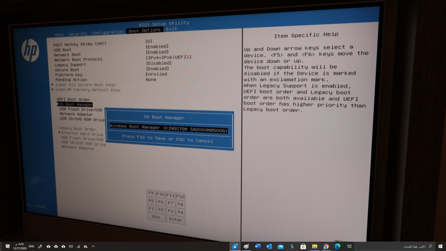Click the on-screen F5 key
The height and width of the screenshot is (251, 446).
click(151, 201)
